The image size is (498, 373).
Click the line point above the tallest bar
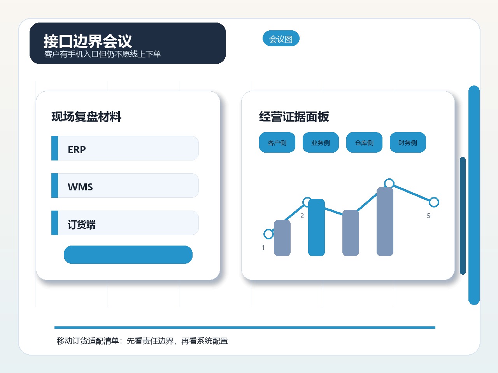389,183
